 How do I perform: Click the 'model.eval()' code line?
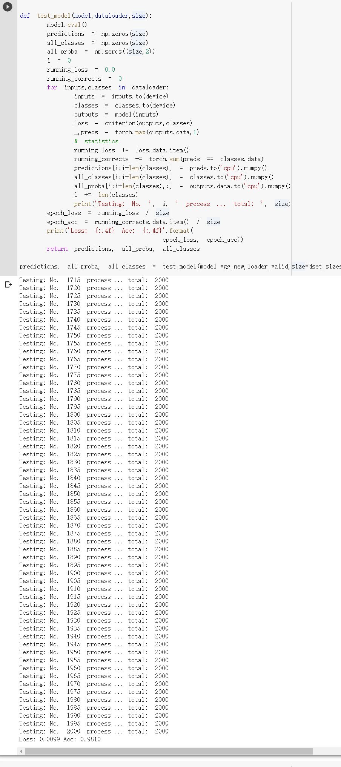click(67, 25)
